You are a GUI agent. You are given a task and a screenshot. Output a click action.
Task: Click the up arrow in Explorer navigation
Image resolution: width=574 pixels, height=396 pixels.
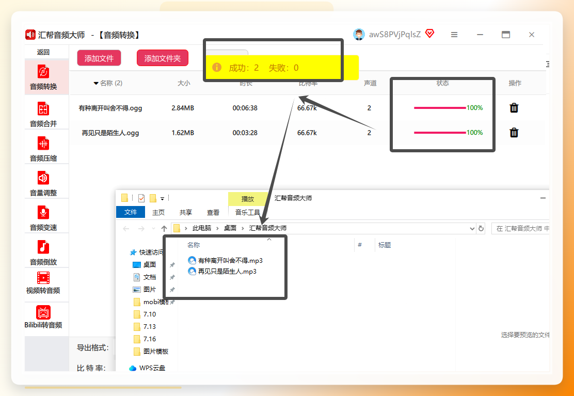[x=164, y=229]
